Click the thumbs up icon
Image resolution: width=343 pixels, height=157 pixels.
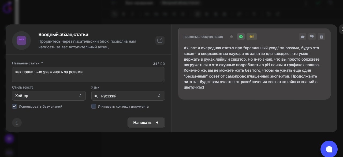tap(303, 36)
